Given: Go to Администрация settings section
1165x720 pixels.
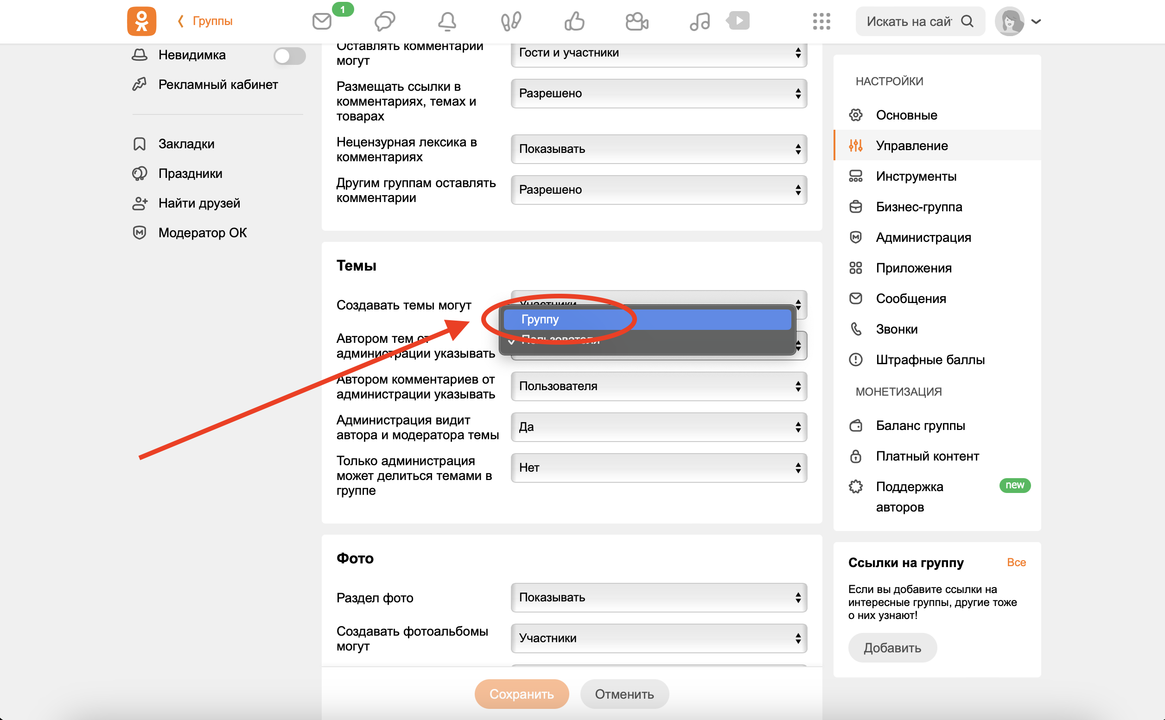Looking at the screenshot, I should point(923,238).
